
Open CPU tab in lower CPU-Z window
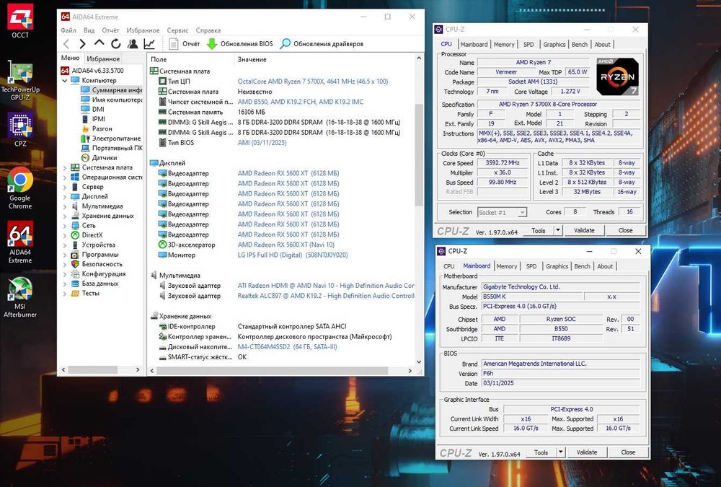coord(448,266)
